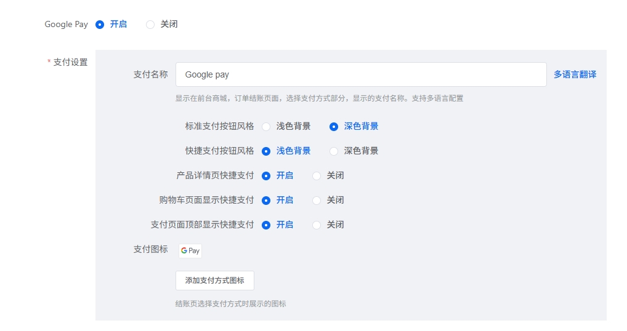
Task: Select 深色背景 for 标准支付按钮风格
Action: click(334, 127)
